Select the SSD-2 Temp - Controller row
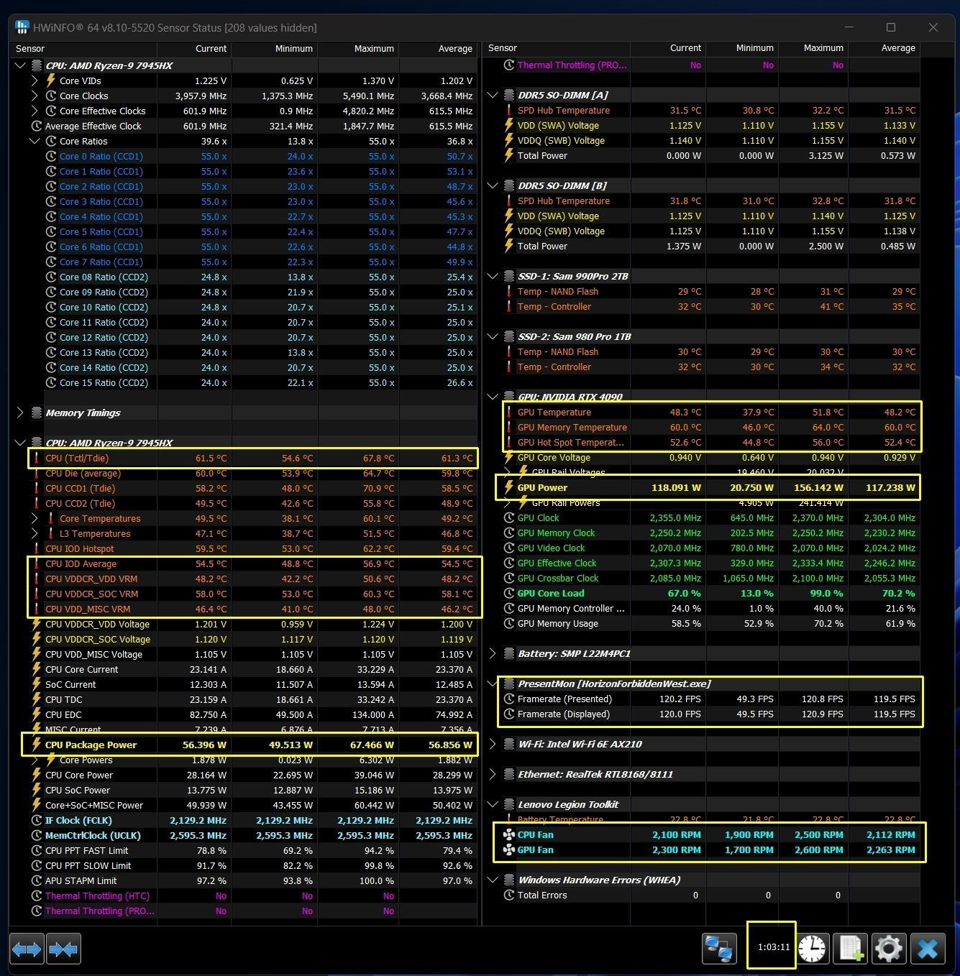The width and height of the screenshot is (960, 976). [710, 367]
